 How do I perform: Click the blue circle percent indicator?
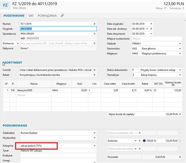pos(144,141)
